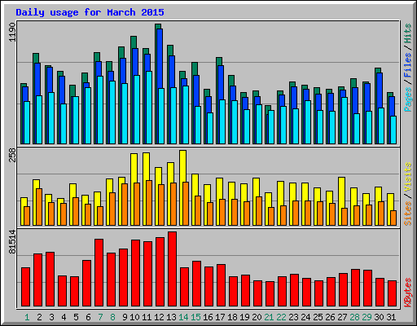Click day label 1 on the x-axis
This screenshot has height=326, width=417.
pyautogui.click(x=27, y=317)
